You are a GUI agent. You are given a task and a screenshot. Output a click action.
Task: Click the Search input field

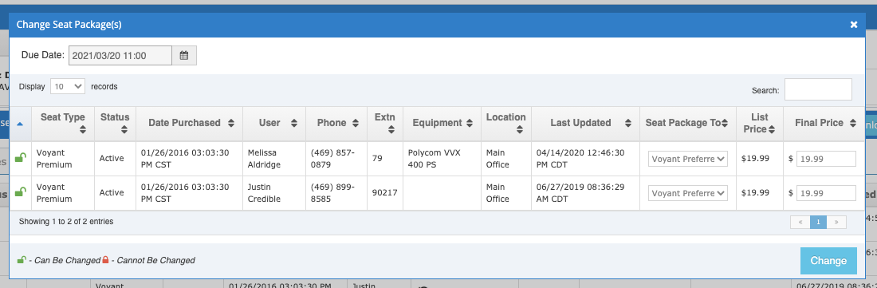click(818, 89)
